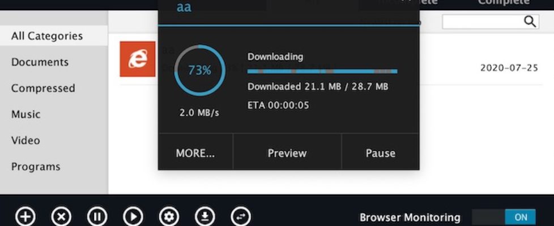Click the search magnifier icon
This screenshot has height=226, width=554.
pyautogui.click(x=530, y=21)
